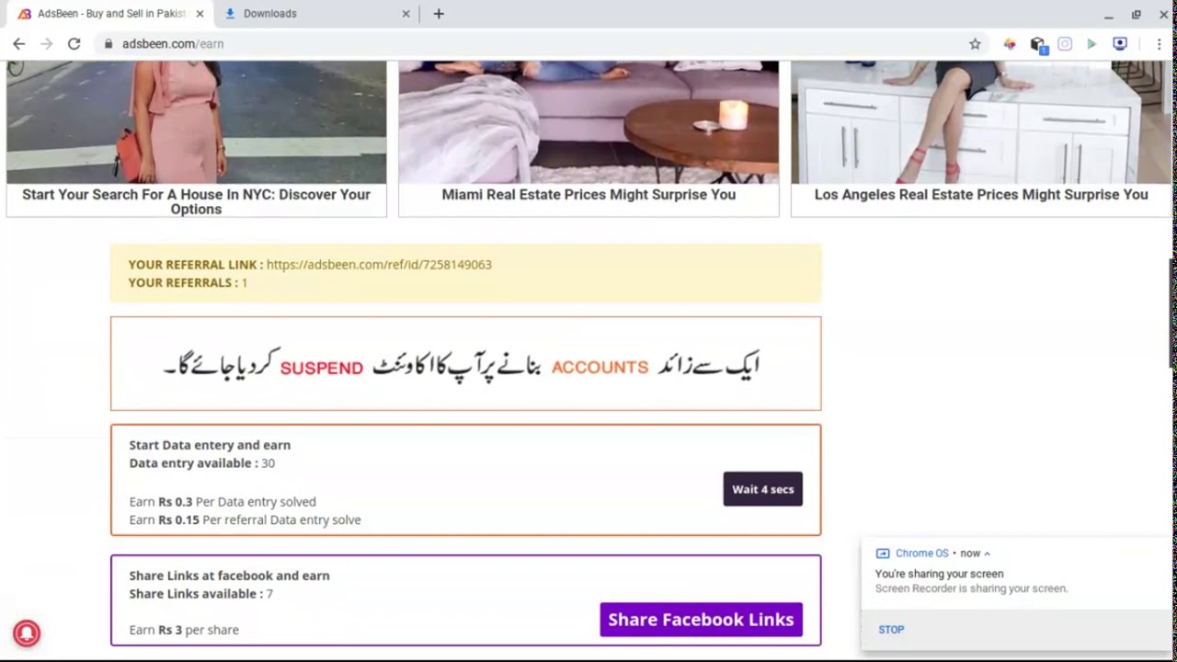The height and width of the screenshot is (662, 1177).
Task: Open the blue screen recorder extension
Action: click(x=1120, y=43)
